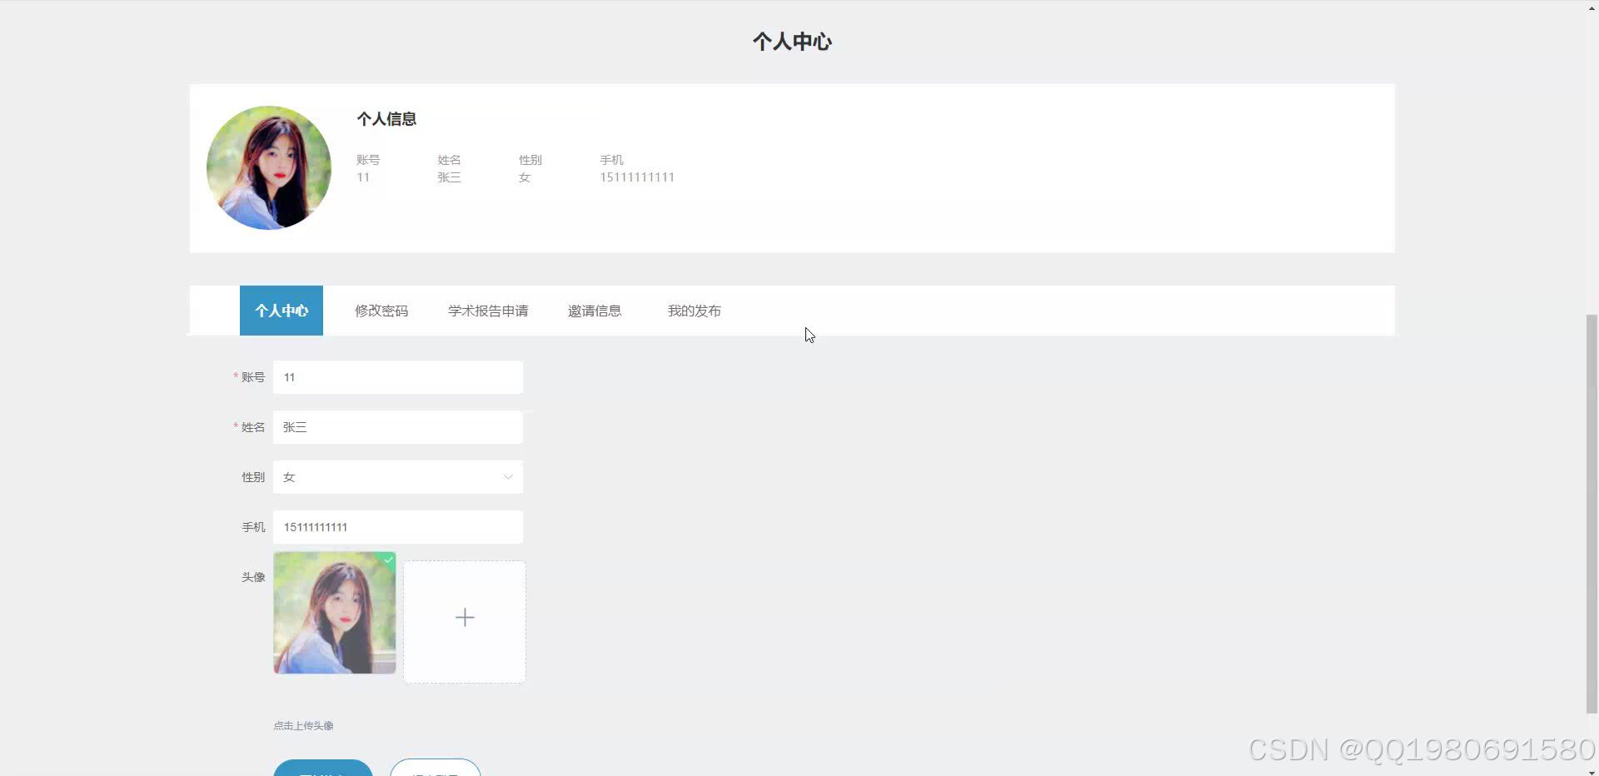Click the 点击上传头像 link
Image resolution: width=1599 pixels, height=776 pixels.
click(303, 725)
